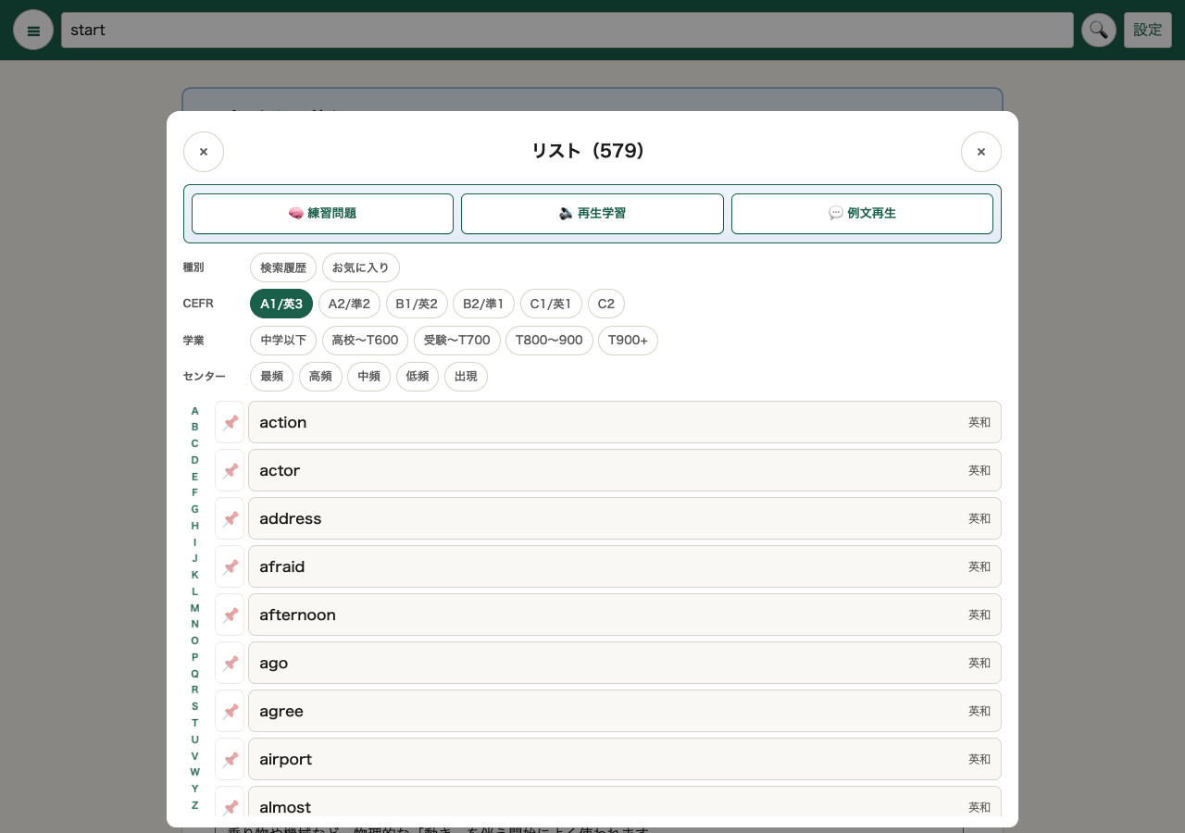Select the B2/準1 CEFR filter
This screenshot has height=833, width=1185.
pyautogui.click(x=483, y=304)
